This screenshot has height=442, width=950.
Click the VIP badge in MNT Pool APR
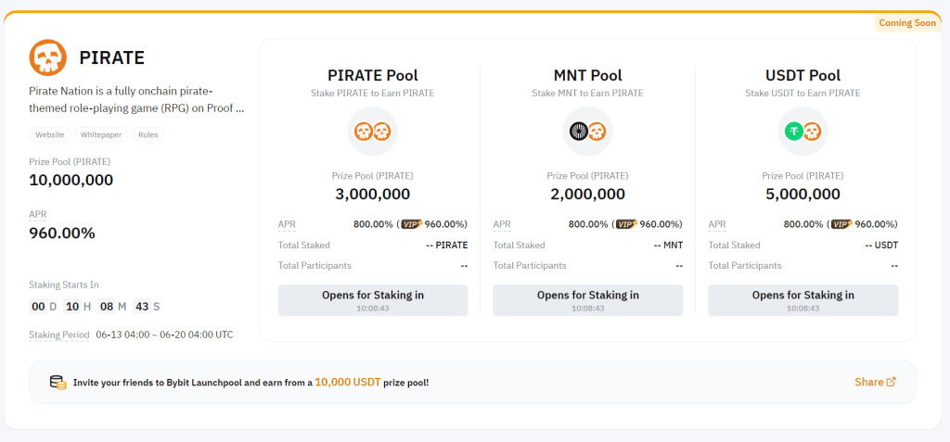click(x=627, y=224)
